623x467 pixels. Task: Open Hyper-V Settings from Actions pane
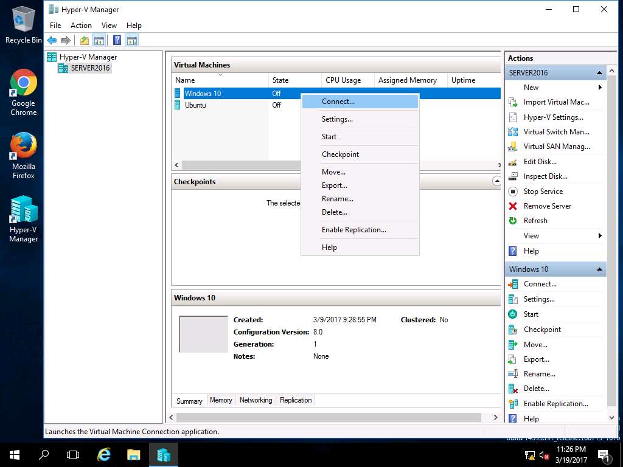pos(553,117)
